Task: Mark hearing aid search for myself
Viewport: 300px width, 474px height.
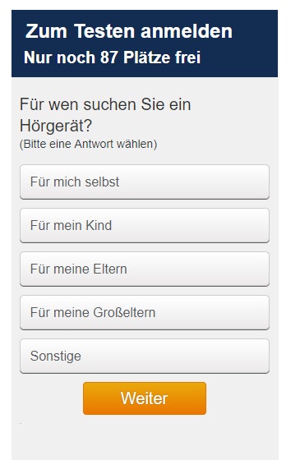Action: click(145, 182)
